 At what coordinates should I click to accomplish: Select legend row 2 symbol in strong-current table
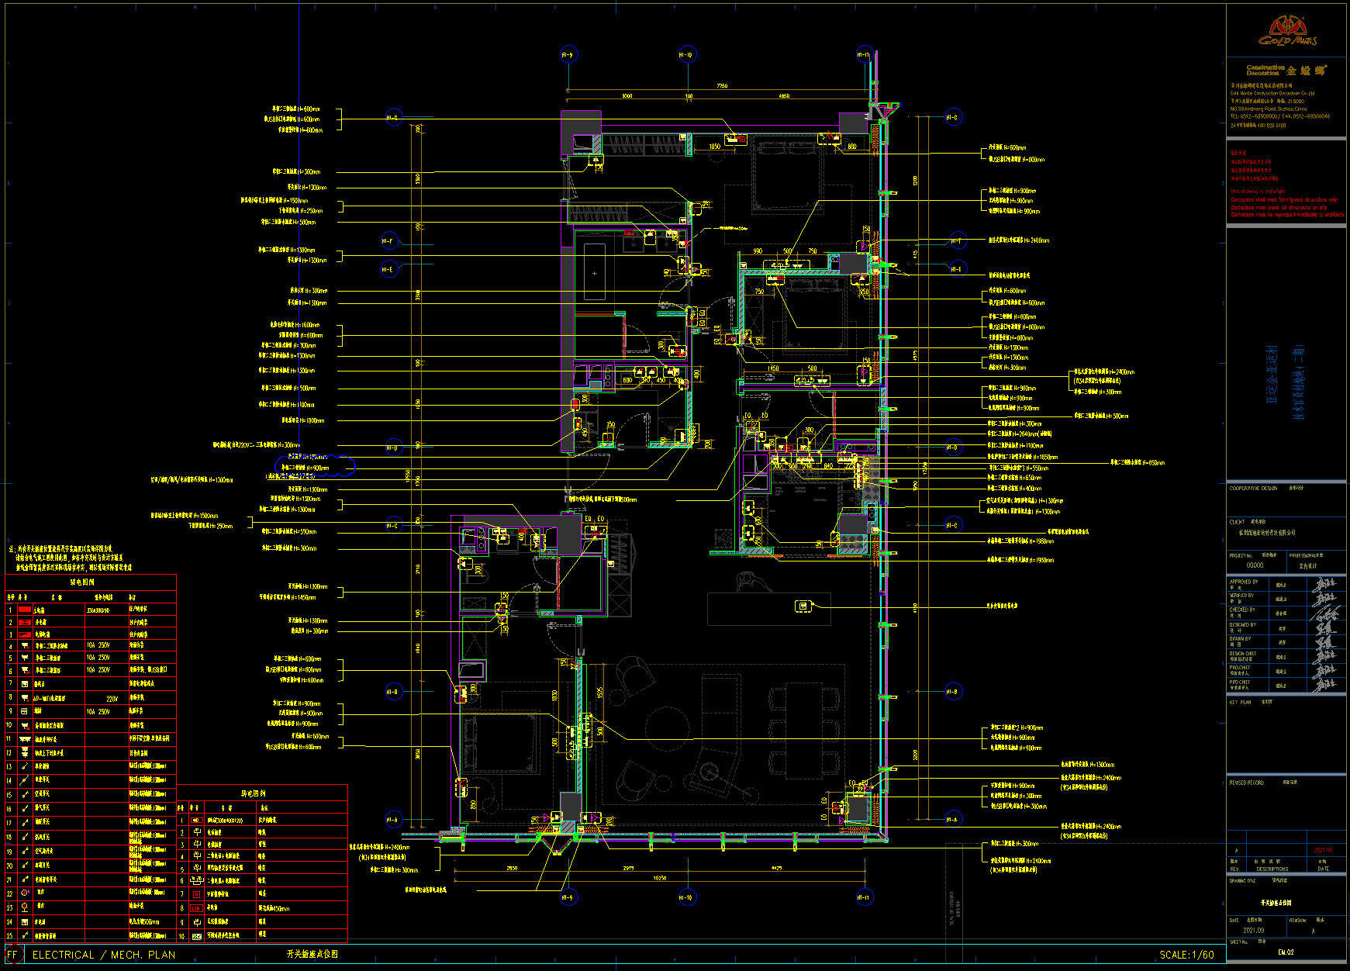pyautogui.click(x=25, y=622)
